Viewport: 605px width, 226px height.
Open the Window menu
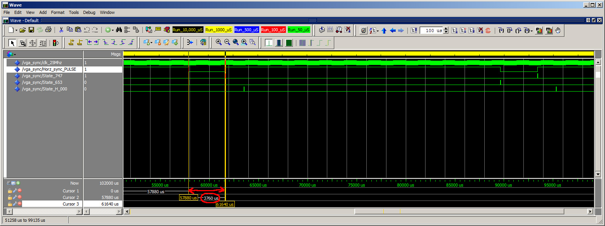tap(107, 12)
